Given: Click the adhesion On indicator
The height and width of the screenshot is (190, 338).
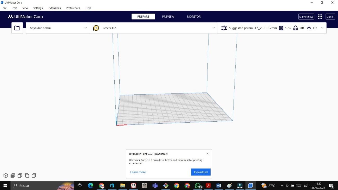Looking at the screenshot, I should pos(312,28).
